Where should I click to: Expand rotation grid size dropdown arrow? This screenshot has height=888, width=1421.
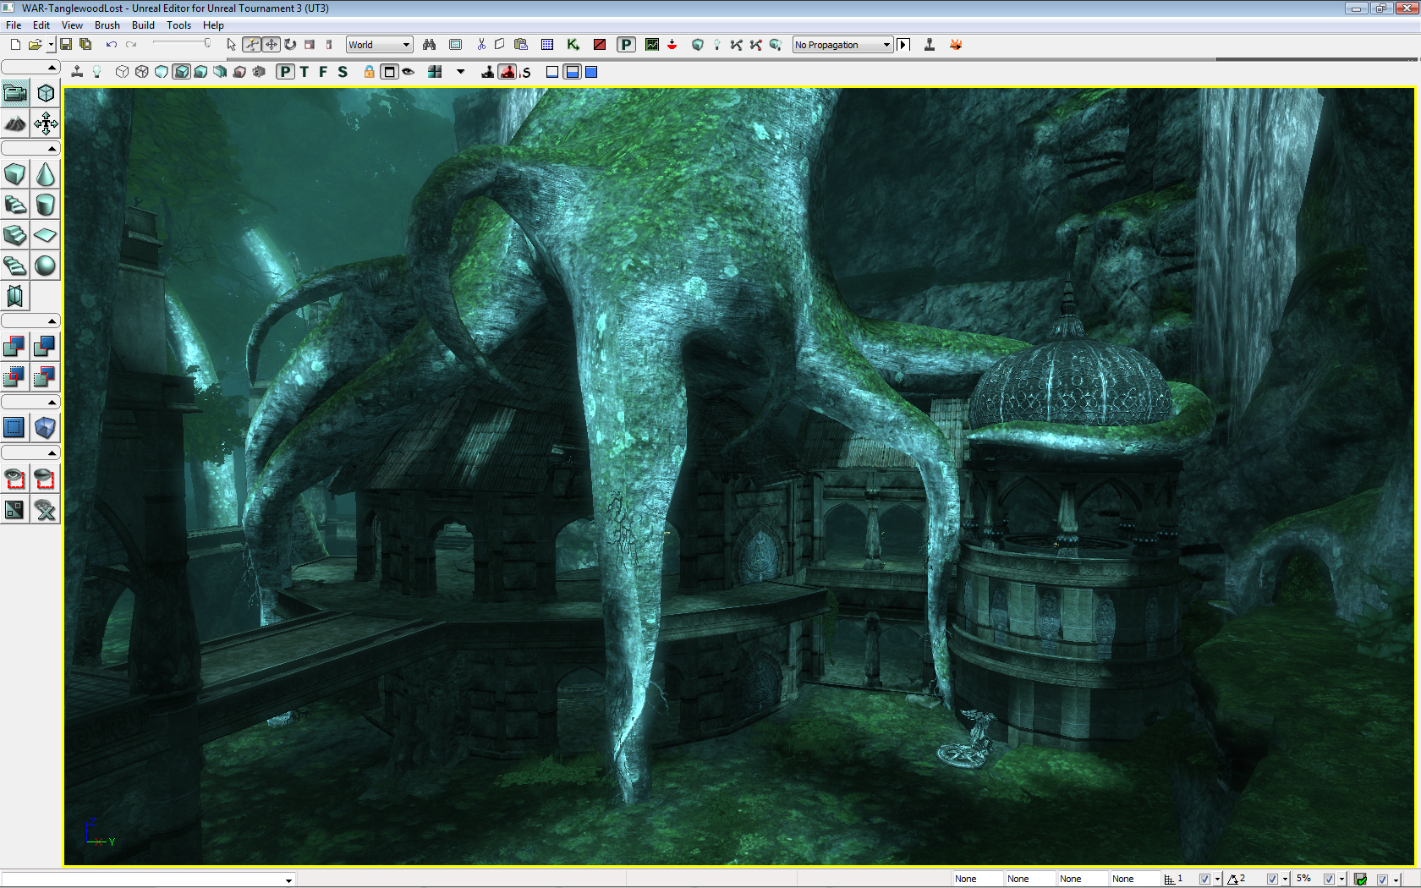click(1285, 880)
